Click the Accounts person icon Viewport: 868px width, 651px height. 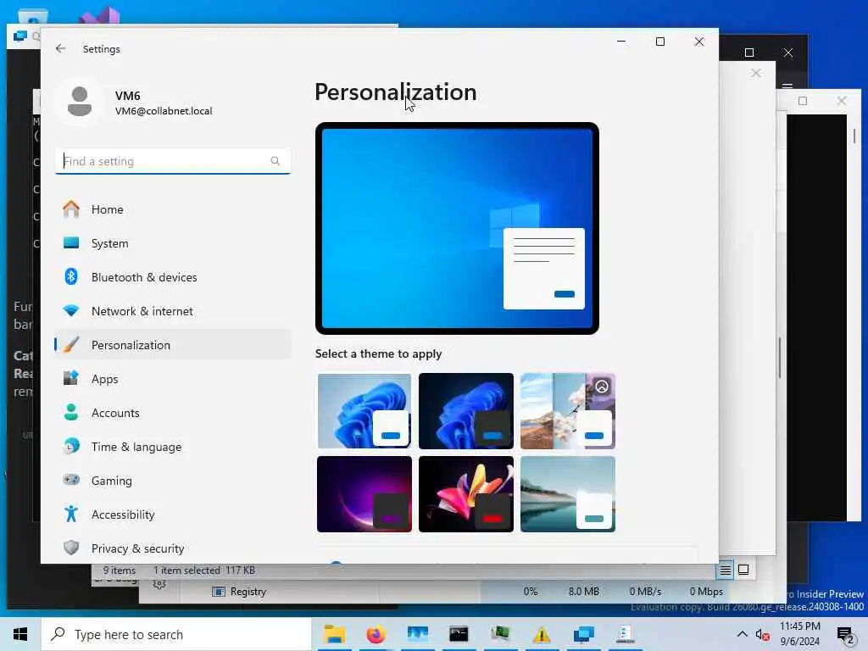coord(71,413)
